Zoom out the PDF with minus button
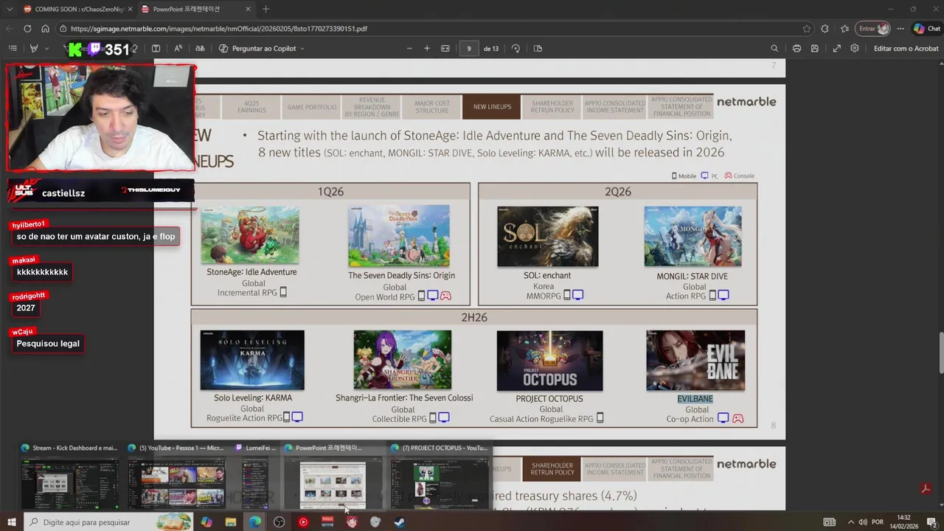 click(409, 49)
